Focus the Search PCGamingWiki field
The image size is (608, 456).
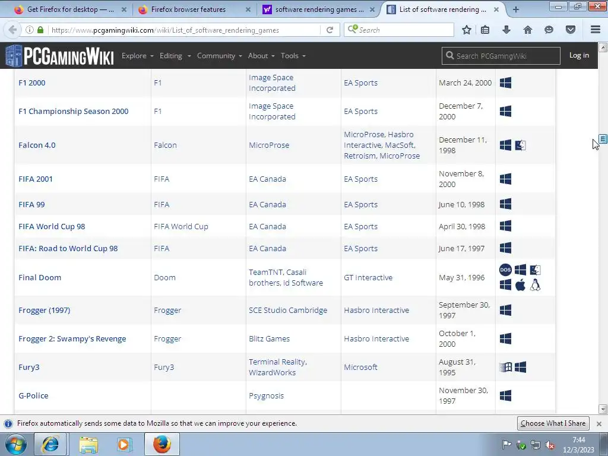(501, 56)
